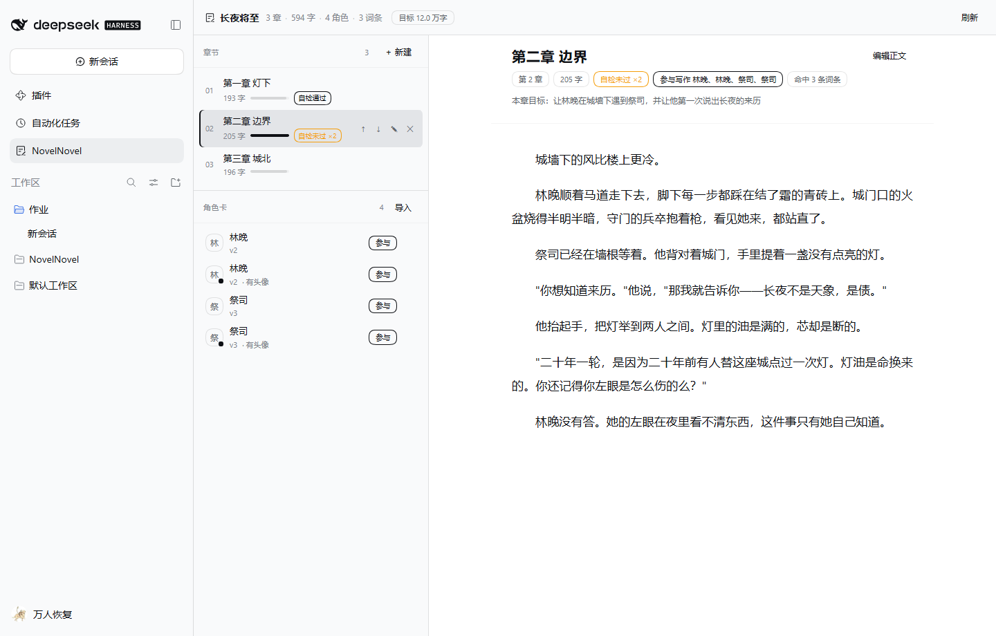The image size is (996, 636).
Task: Open the 万人恢复 user avatar
Action: point(19,614)
